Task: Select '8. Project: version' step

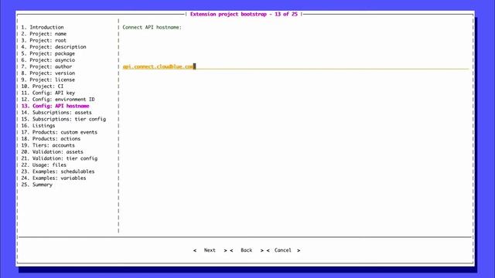Action: (48, 73)
